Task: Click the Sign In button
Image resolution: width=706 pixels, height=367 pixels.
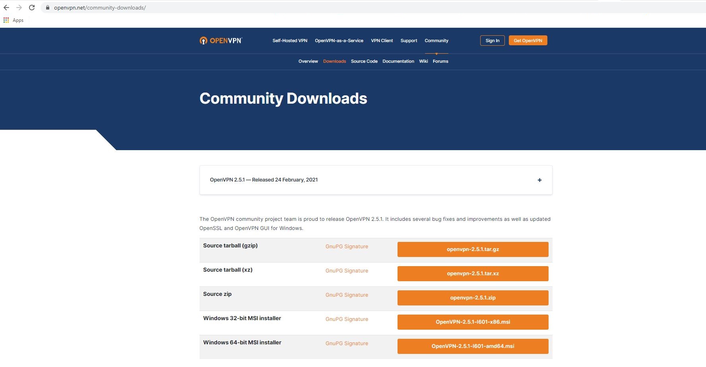Action: pos(492,41)
